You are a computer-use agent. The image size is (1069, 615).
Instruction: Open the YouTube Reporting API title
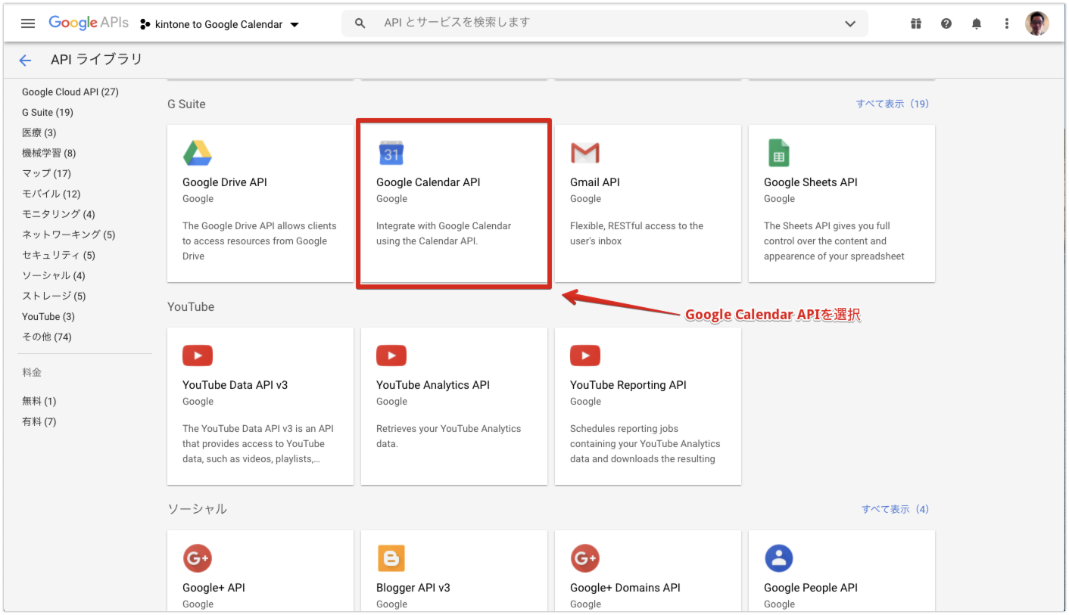pyautogui.click(x=628, y=385)
